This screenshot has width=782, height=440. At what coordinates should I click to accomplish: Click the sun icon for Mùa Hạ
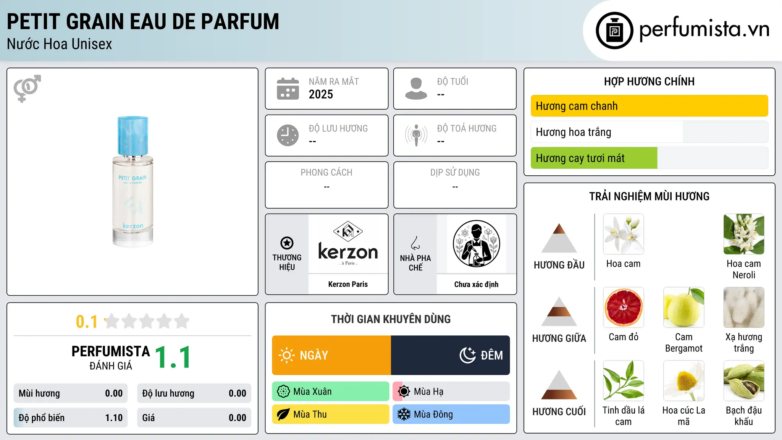pyautogui.click(x=404, y=391)
